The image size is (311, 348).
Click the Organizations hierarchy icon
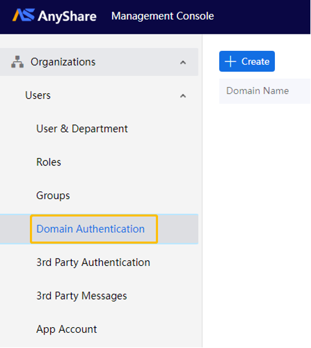(17, 62)
